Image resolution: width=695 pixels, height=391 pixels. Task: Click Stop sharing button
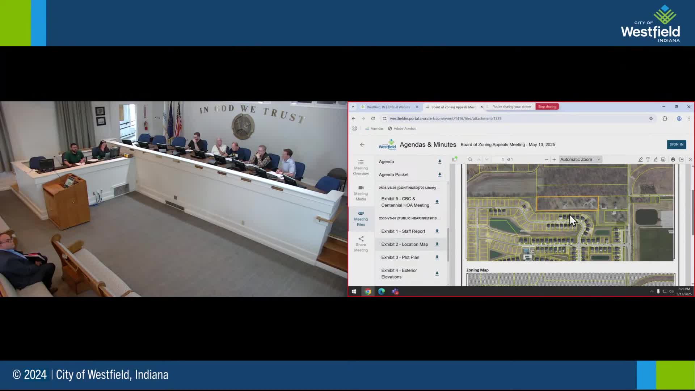coord(547,106)
